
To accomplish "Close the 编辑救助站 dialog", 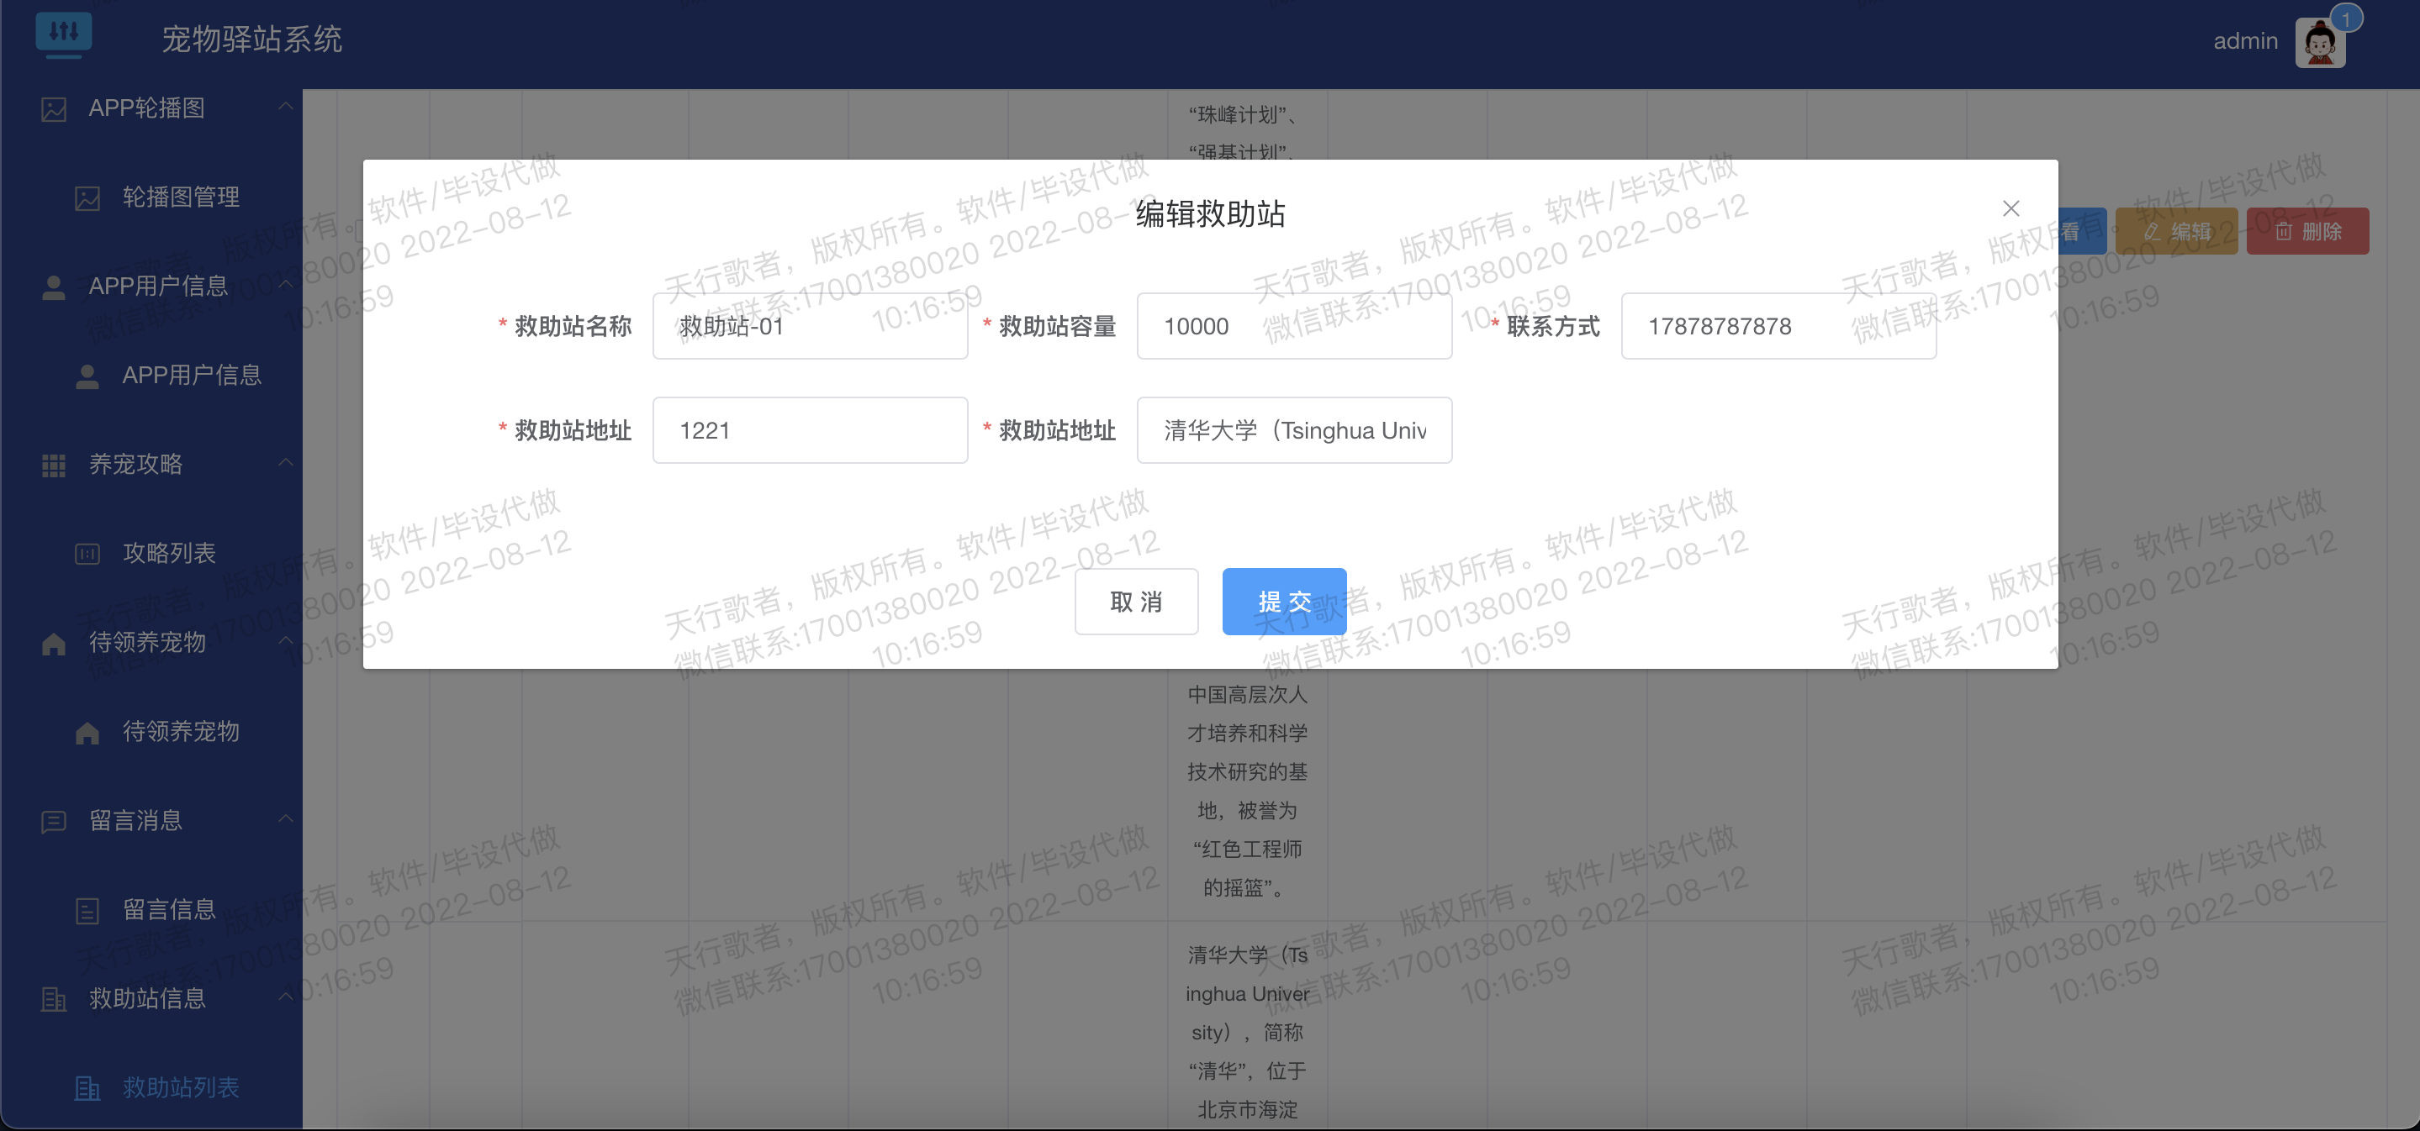I will coord(2011,208).
